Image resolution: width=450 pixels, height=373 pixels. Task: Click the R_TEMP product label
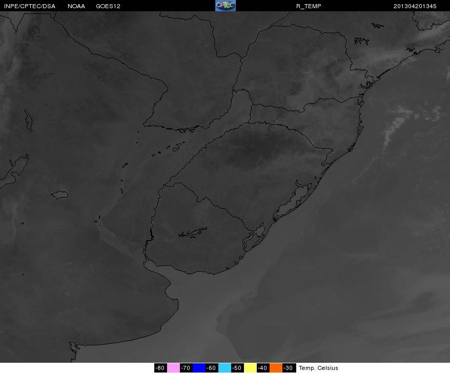309,6
